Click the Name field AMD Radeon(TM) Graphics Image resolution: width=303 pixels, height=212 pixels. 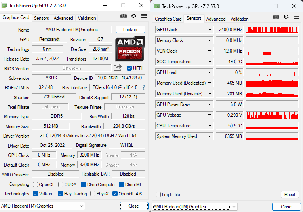pos(72,30)
